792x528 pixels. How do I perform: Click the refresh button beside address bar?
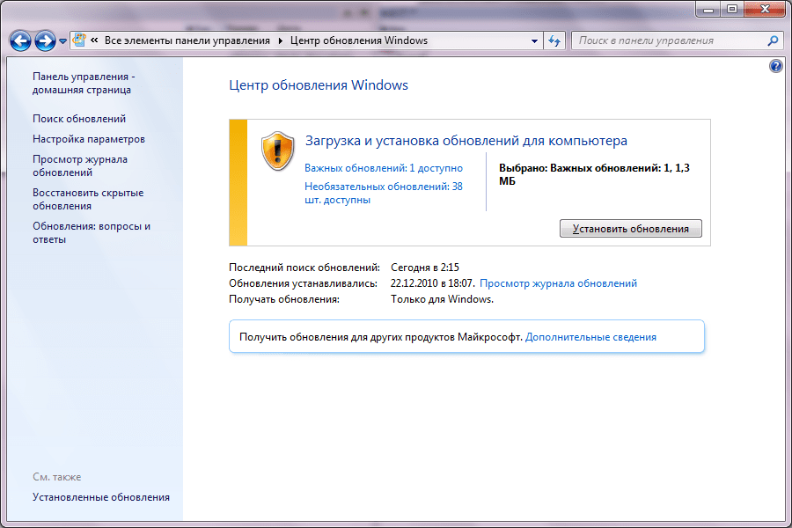coord(554,41)
